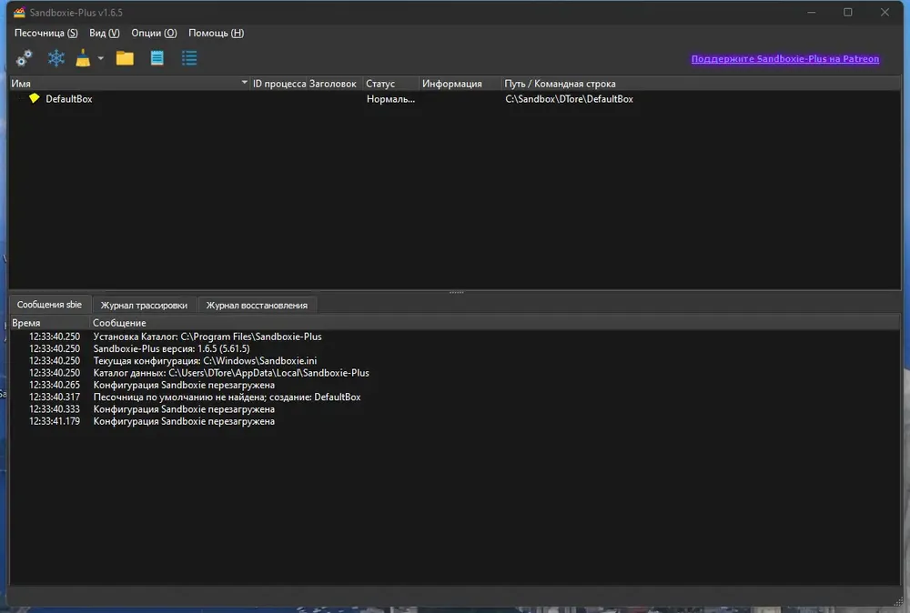Switch to Сообщения sbie tab
The height and width of the screenshot is (613, 910).
(x=49, y=305)
